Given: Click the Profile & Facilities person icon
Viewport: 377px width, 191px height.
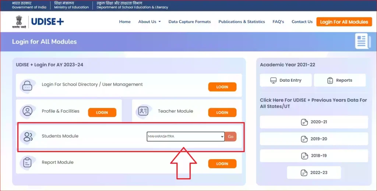Looking at the screenshot, I should [27, 111].
